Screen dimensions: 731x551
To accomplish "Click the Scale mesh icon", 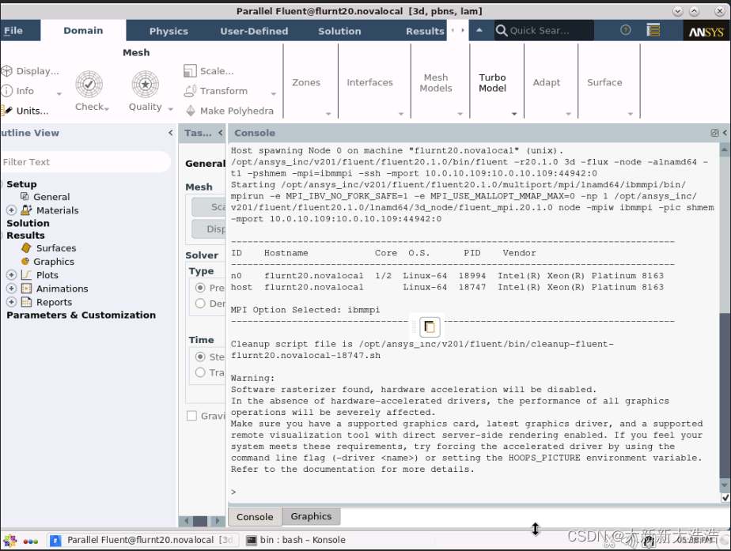I will pos(191,71).
